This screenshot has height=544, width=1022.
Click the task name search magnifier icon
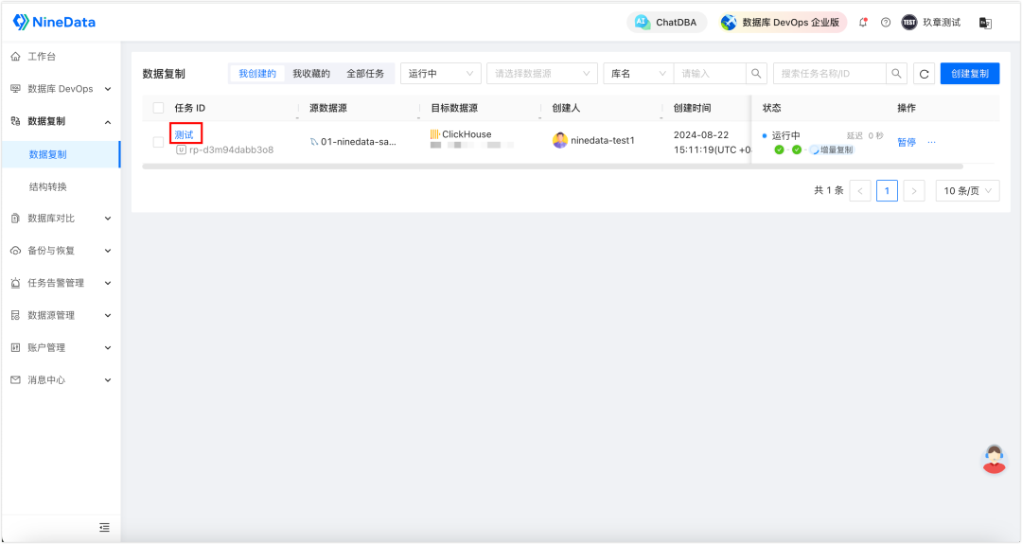[x=896, y=74]
